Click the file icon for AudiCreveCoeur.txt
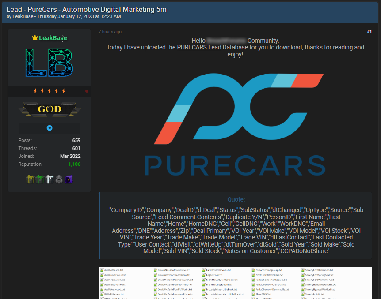This screenshot has height=299, width=381. click(102, 275)
